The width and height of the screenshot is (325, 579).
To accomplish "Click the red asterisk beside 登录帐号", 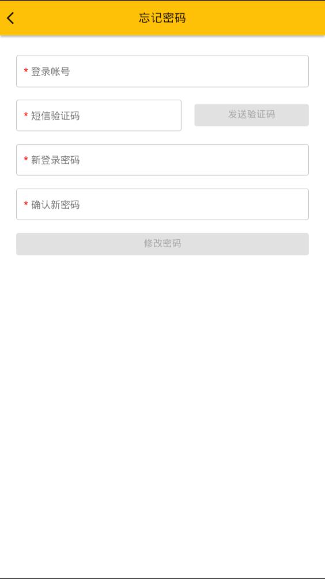I will (26, 71).
